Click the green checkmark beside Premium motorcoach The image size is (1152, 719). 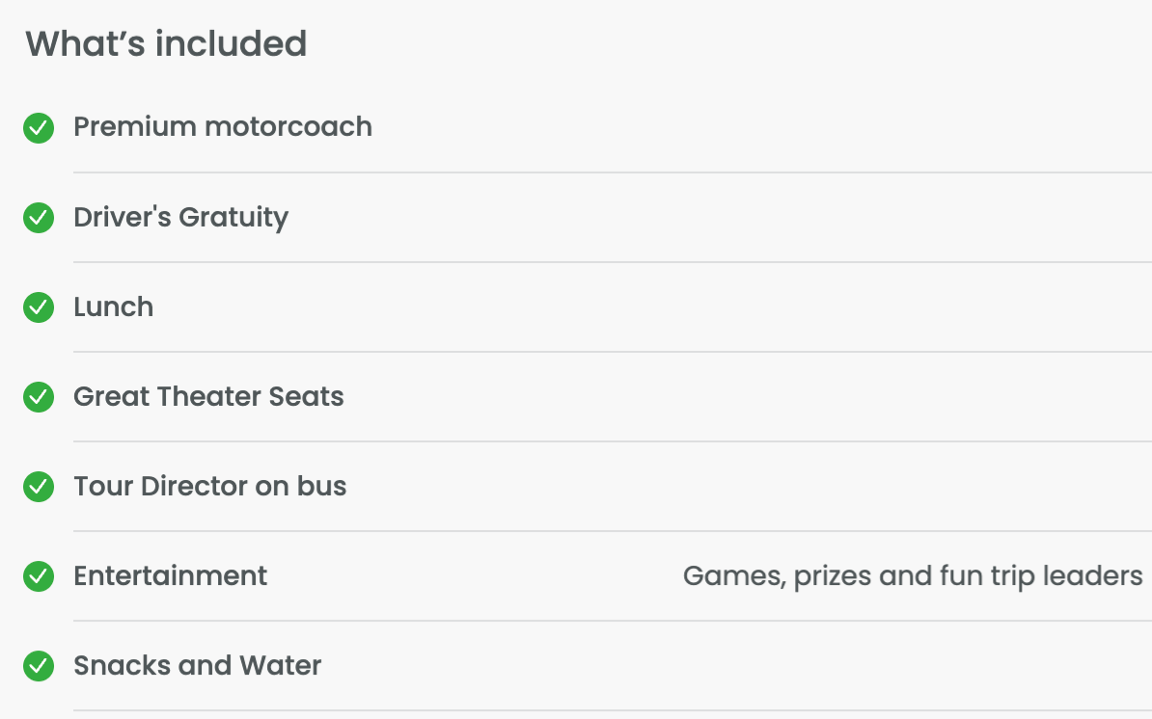39,128
